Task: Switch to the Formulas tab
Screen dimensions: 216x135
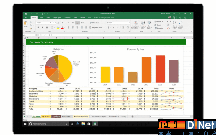Action: (68, 18)
